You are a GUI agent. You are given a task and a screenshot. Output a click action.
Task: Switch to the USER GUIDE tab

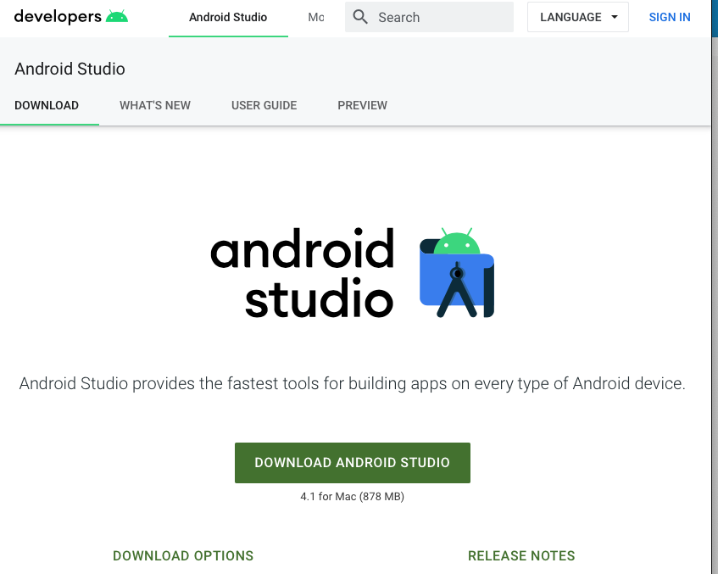coord(264,105)
